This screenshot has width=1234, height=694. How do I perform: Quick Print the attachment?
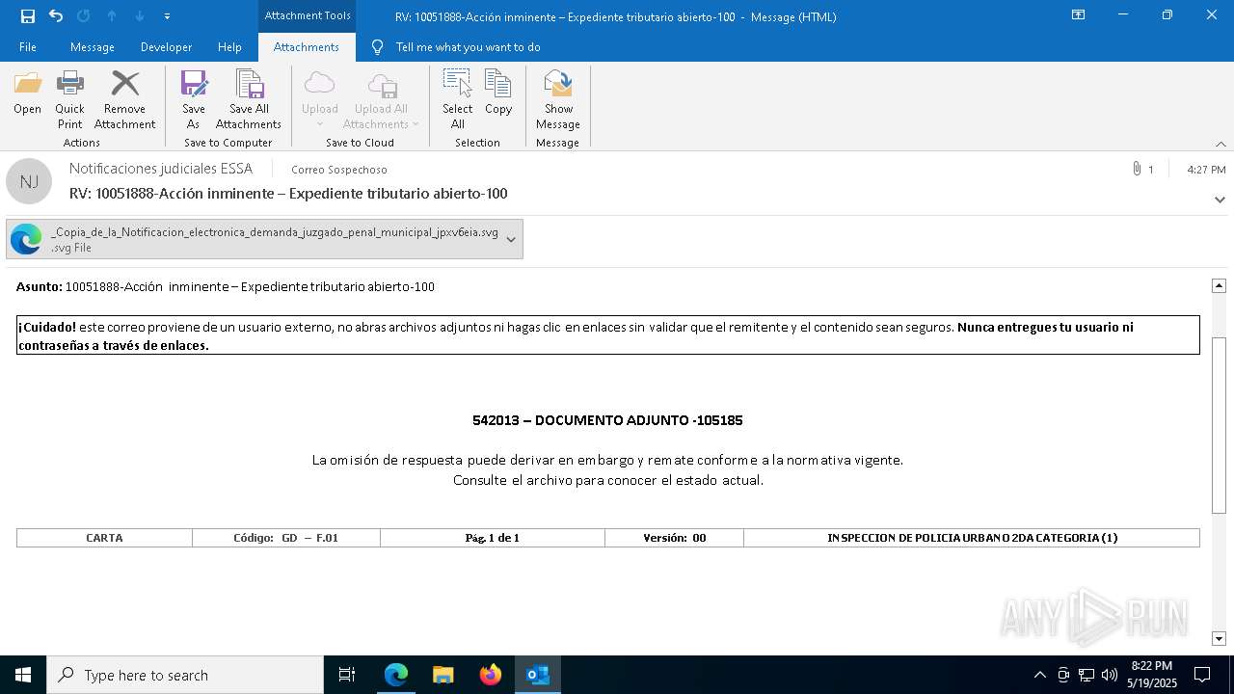pos(69,100)
